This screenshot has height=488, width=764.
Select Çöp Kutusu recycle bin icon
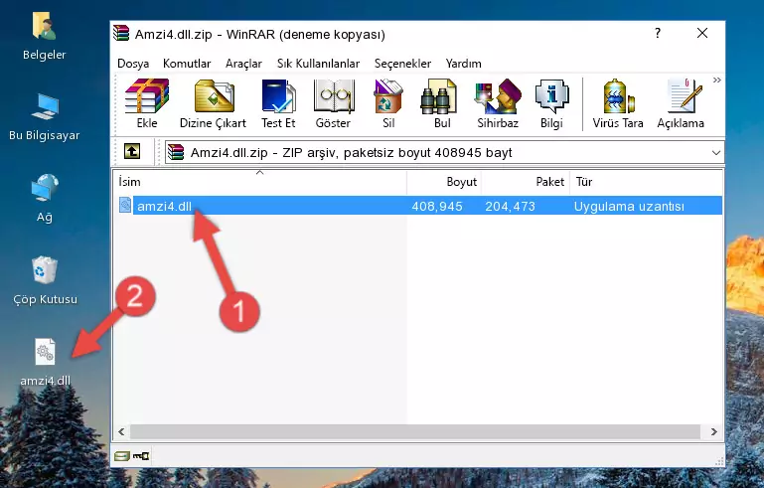(45, 280)
